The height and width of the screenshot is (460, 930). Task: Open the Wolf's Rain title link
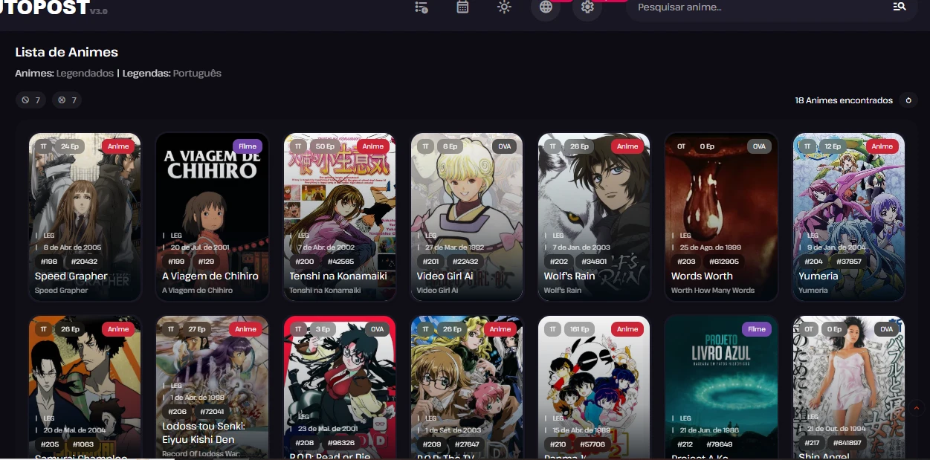(x=569, y=276)
